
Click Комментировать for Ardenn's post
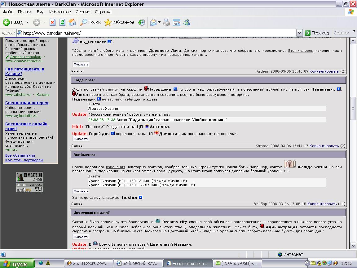[324, 71]
